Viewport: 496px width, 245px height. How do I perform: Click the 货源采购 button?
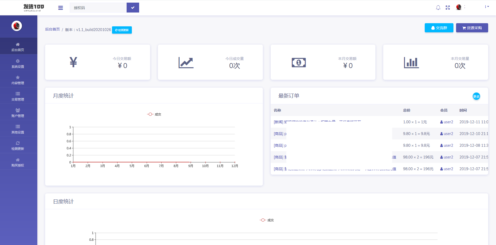[472, 28]
